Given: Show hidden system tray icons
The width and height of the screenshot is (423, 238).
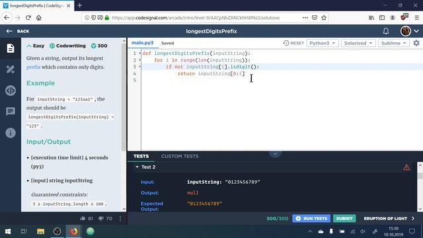Looking at the screenshot, I should [310, 231].
